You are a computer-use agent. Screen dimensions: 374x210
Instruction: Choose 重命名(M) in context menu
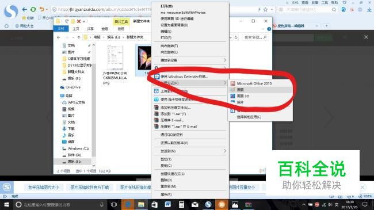(x=168, y=186)
